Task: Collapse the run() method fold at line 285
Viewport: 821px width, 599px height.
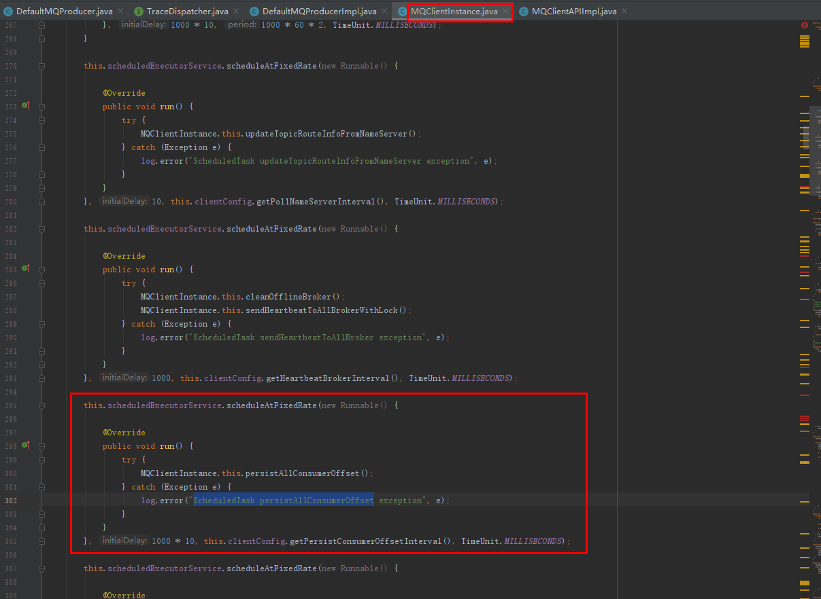Action: [x=42, y=270]
